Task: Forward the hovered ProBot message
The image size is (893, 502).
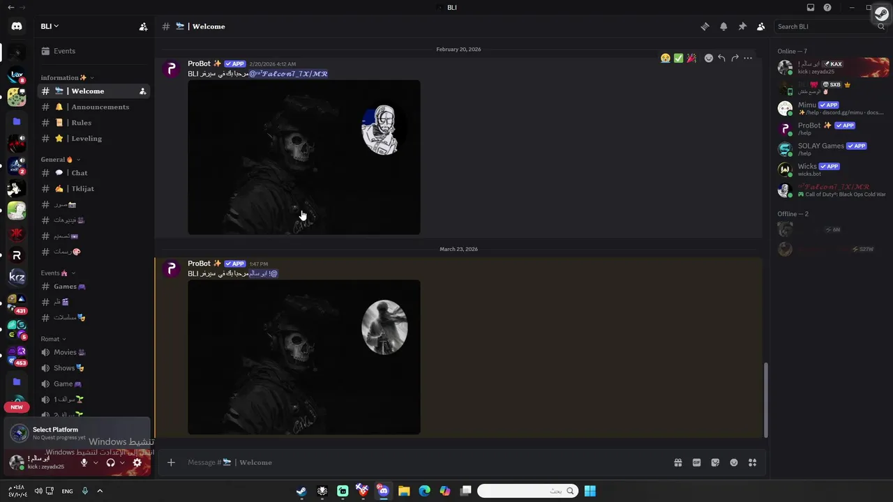Action: (735, 58)
